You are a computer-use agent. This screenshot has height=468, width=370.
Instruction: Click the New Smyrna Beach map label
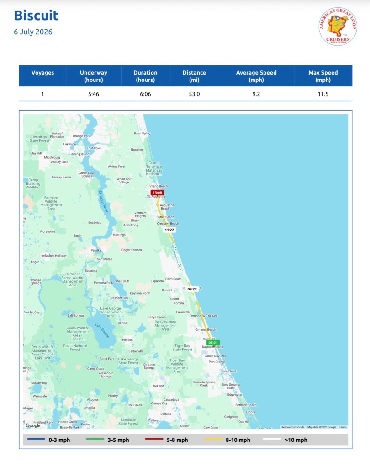pyautogui.click(x=231, y=386)
